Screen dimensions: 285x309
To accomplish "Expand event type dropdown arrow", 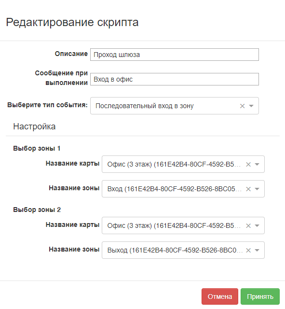I will [x=251, y=106].
